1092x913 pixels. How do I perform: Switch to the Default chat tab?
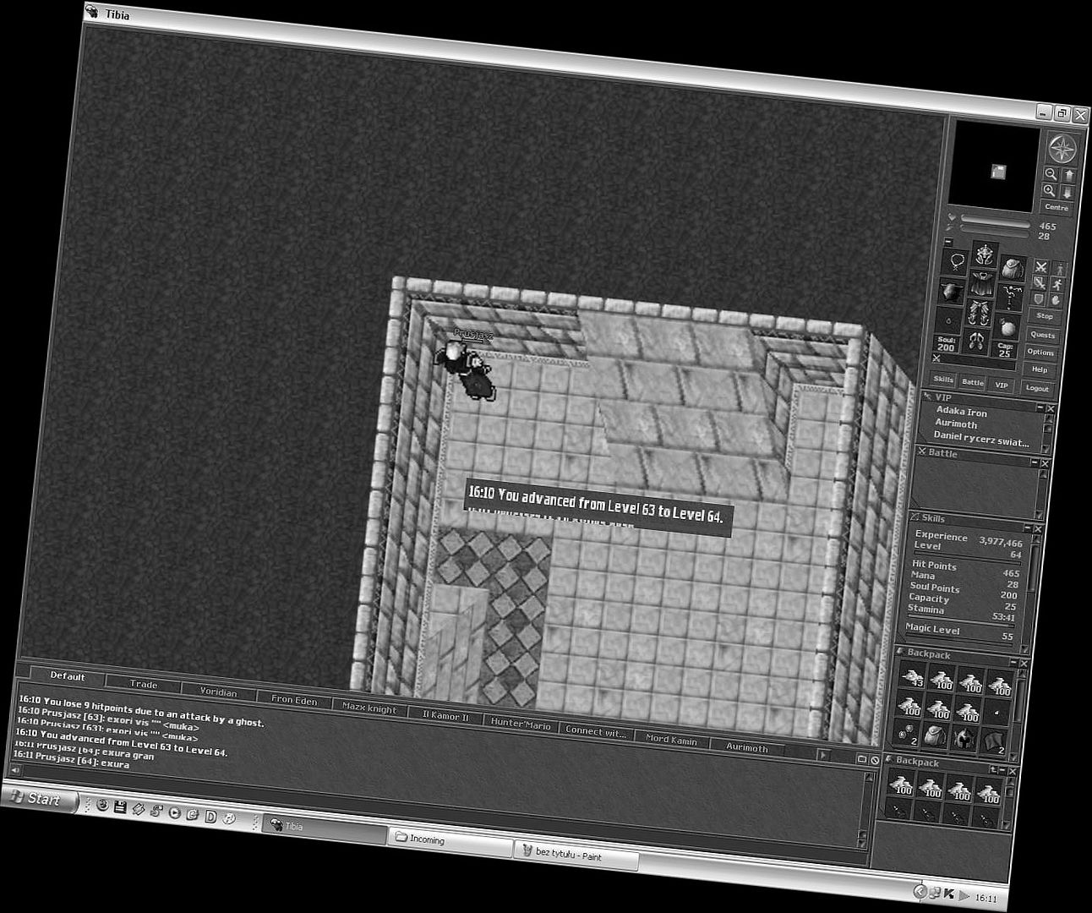pos(68,675)
